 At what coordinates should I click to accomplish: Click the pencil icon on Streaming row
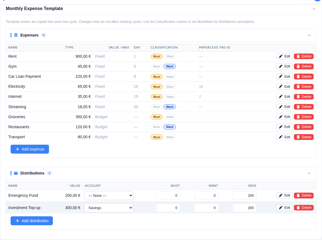(281, 107)
